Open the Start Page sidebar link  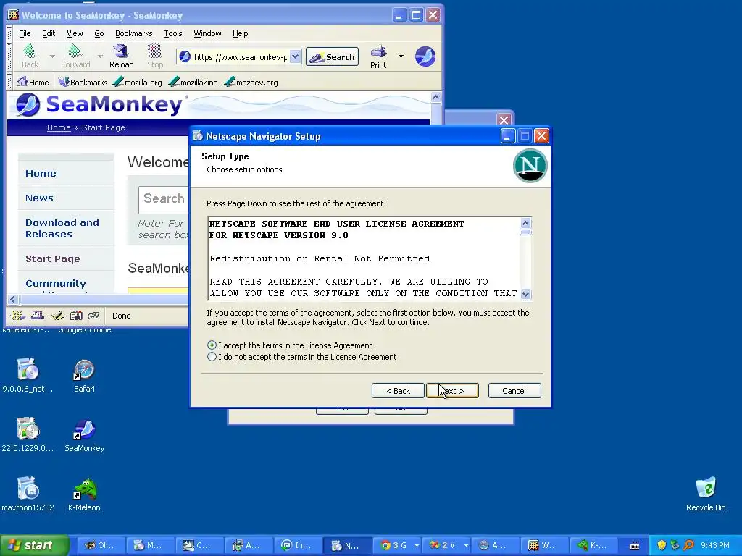52,258
